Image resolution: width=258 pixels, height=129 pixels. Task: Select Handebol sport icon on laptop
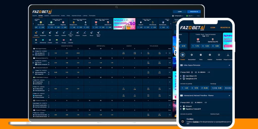[64, 33]
